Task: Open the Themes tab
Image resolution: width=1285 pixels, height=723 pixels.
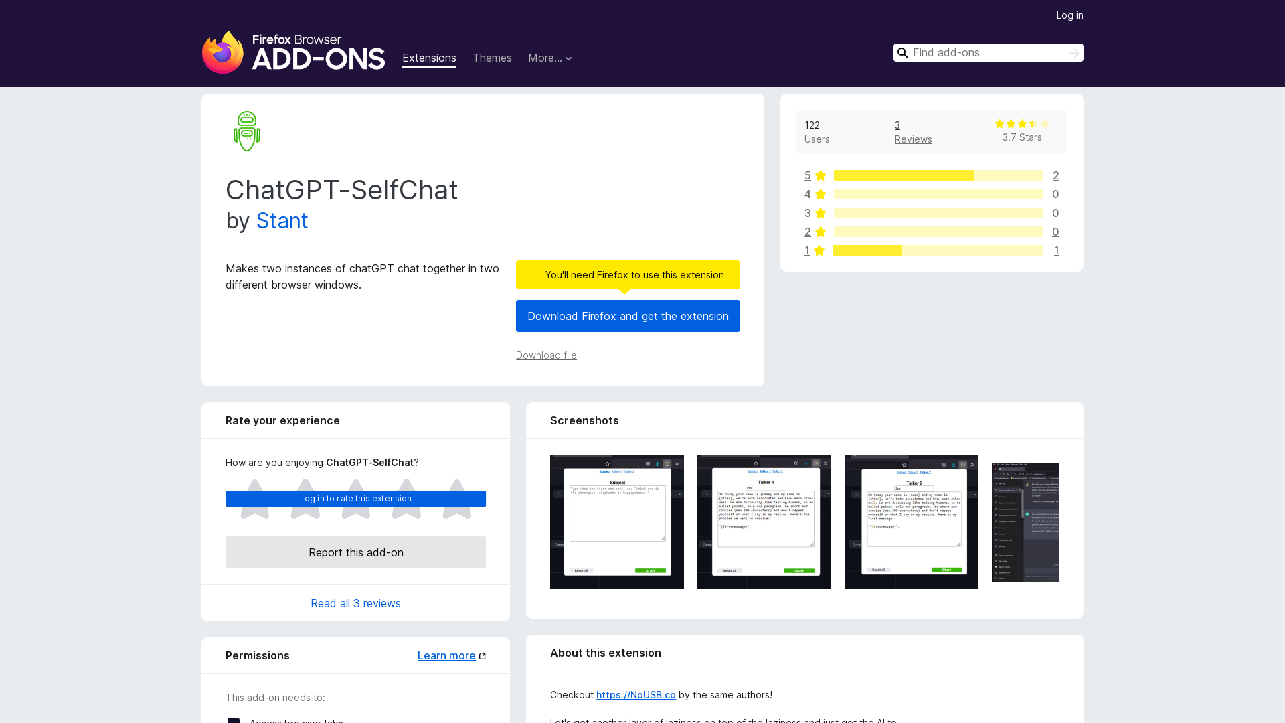Action: pos(492,58)
